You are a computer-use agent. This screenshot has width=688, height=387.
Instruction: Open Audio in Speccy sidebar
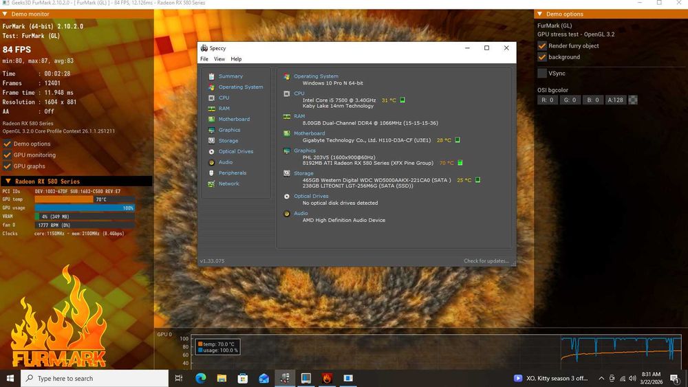pyautogui.click(x=226, y=162)
